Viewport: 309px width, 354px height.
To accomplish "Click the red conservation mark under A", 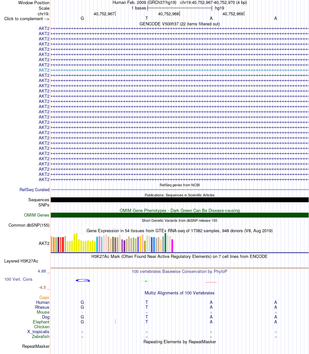I will tap(211, 282).
